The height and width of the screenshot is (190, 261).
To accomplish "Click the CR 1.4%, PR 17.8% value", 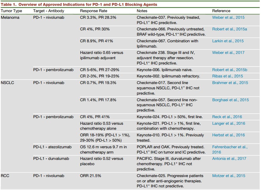I will 98,100.
